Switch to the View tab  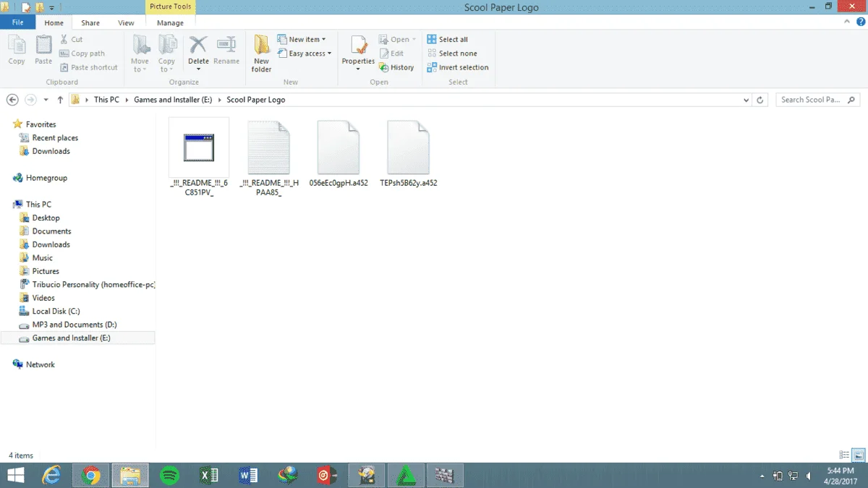coord(126,23)
